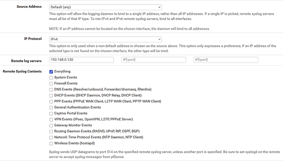Click the Syslog sends UDP datagrams help text
Screen dimensions: 283x161
(164, 154)
